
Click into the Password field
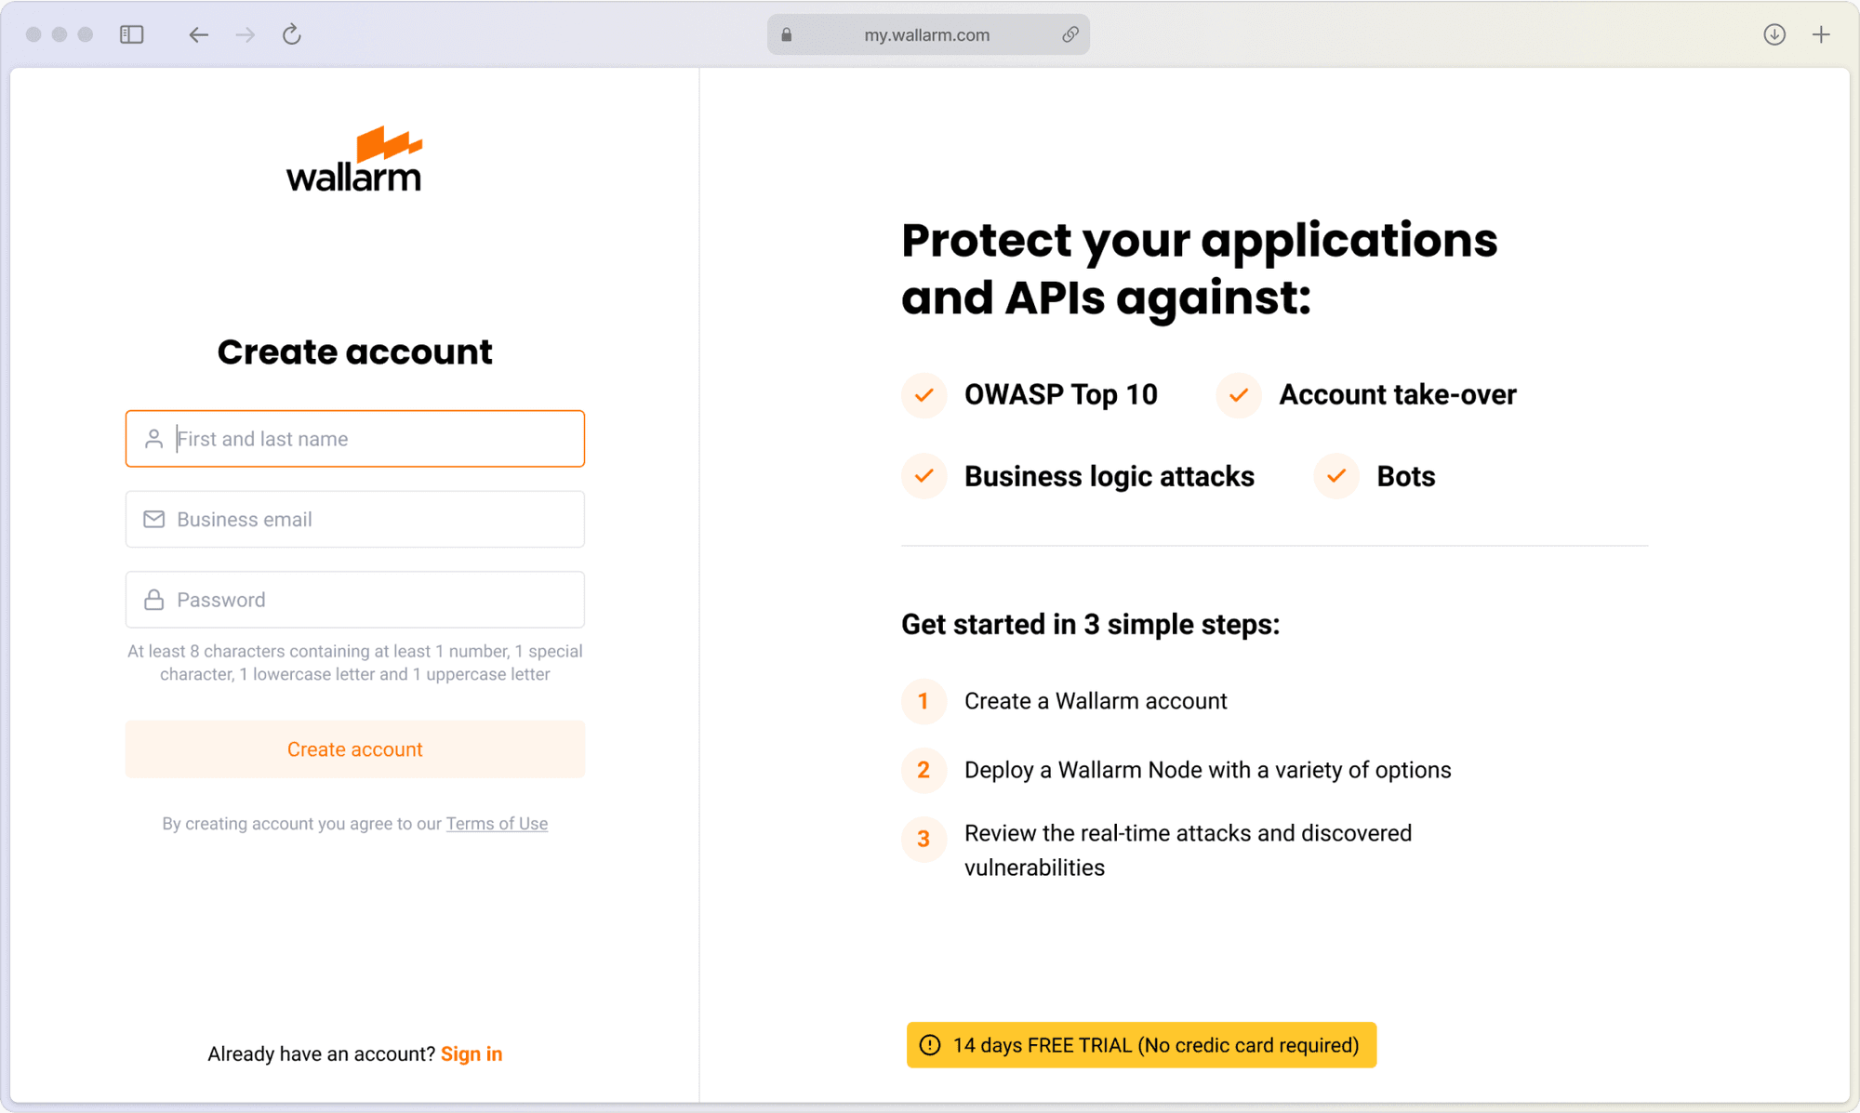tap(372, 600)
